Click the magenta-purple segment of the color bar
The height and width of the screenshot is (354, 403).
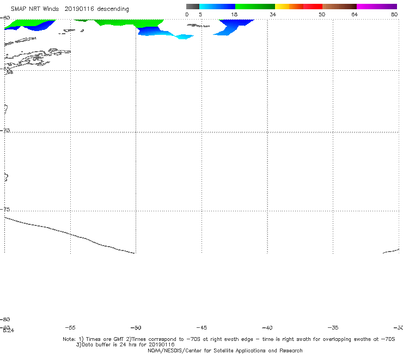377,7
